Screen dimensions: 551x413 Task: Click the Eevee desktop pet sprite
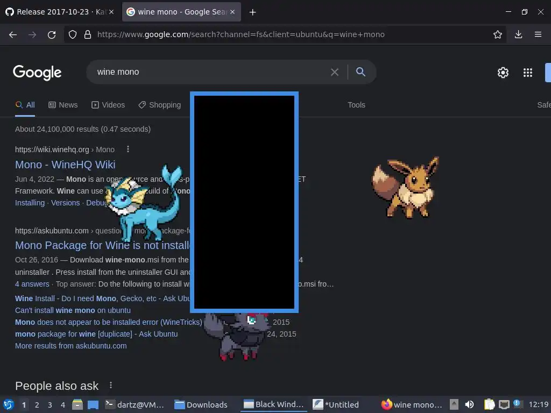coord(406,187)
